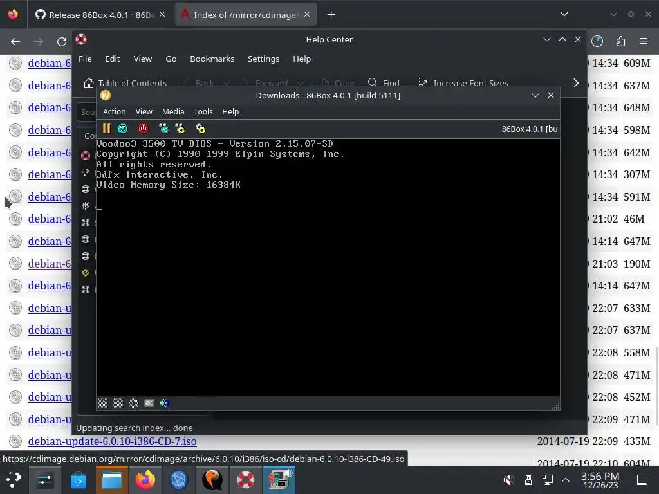Screen dimensions: 659x494
Task: Click the 86Box emulator display screen
Action: (x=328, y=268)
